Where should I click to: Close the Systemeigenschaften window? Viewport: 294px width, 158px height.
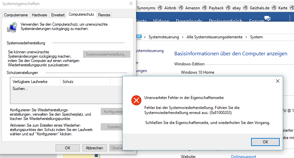[131, 3]
